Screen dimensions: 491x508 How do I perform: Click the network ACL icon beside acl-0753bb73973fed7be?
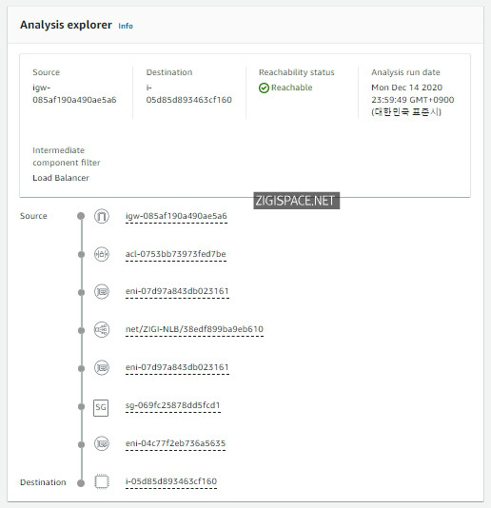point(102,254)
